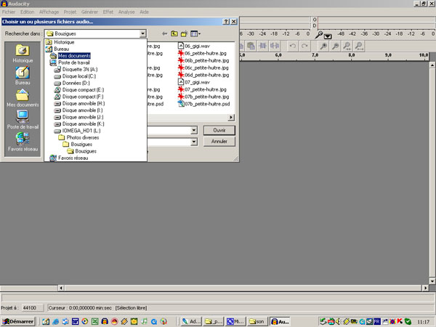This screenshot has height=327, width=436.
Task: Click the Audacity vertical scrollbar down arrow
Action: [432, 280]
